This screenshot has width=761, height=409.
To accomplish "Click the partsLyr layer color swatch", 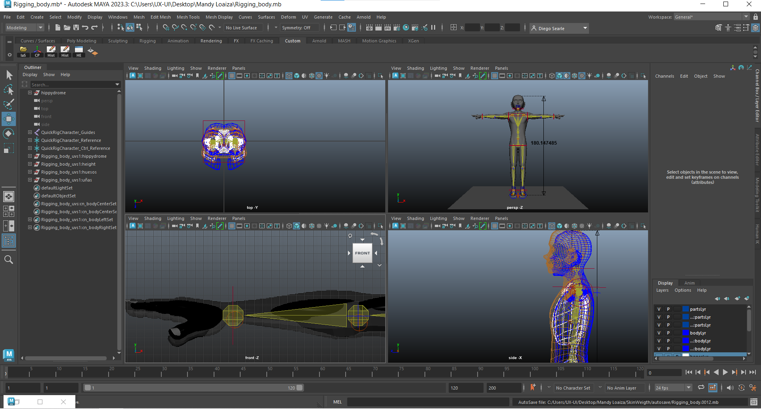I will (685, 309).
